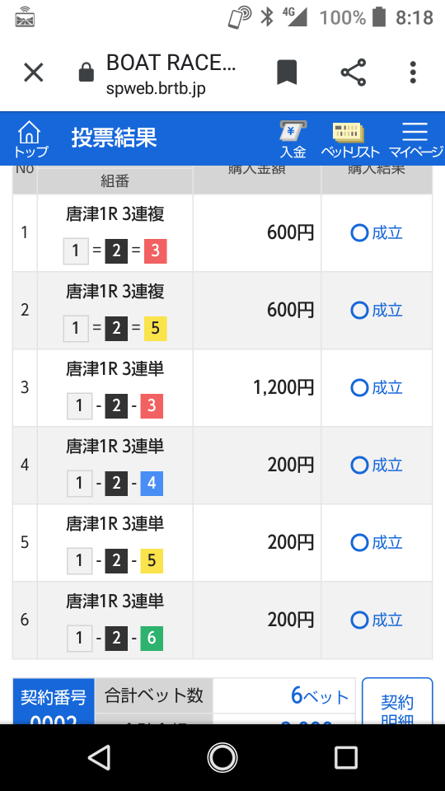Select the red boat 3 in row 1
The height and width of the screenshot is (791, 445).
point(156,250)
